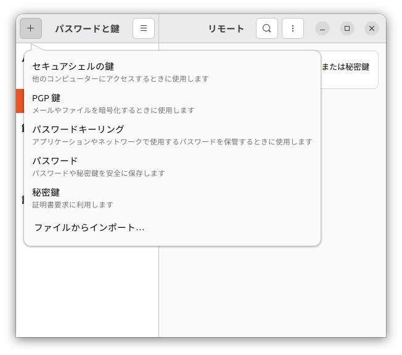This screenshot has height=355, width=402.
Task: Choose PGP 鍵 to create key
Action: click(x=46, y=98)
